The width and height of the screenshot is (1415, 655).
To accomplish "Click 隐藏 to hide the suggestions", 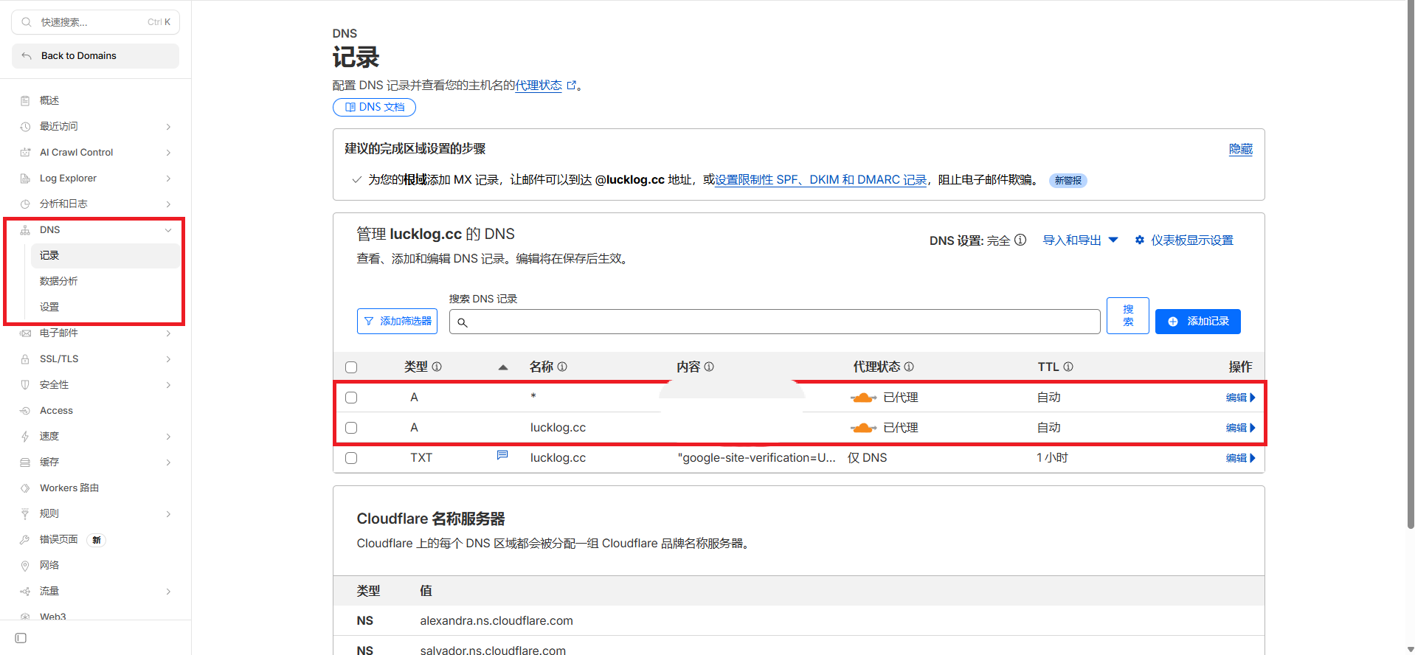I will click(x=1241, y=149).
